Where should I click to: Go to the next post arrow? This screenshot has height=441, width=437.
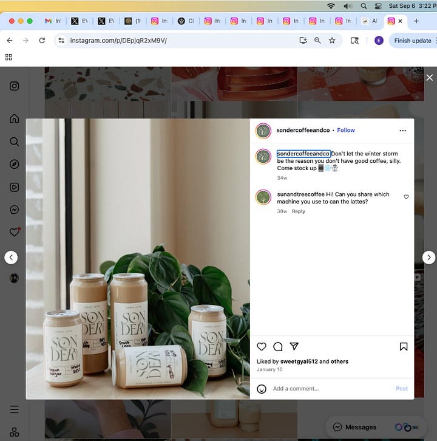pyautogui.click(x=429, y=258)
